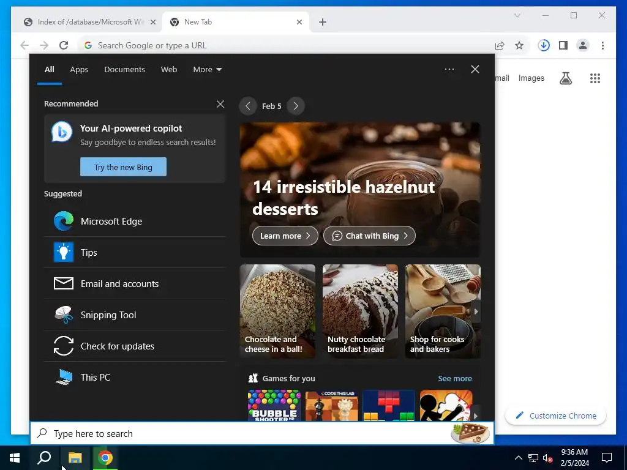The width and height of the screenshot is (627, 470).
Task: Select the All search filter tab
Action: pos(49,69)
